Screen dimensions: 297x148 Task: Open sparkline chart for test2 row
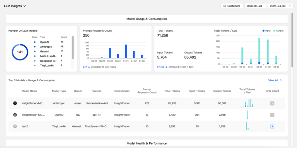pyautogui.click(x=247, y=126)
